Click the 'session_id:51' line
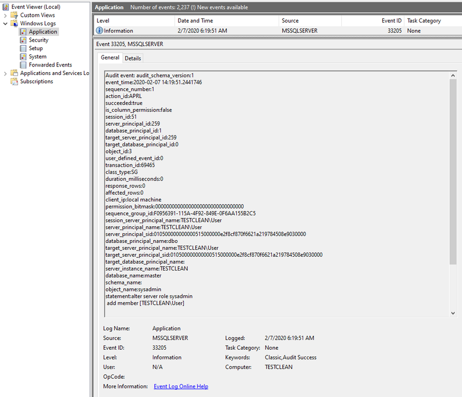This screenshot has height=397, width=462. click(121, 117)
